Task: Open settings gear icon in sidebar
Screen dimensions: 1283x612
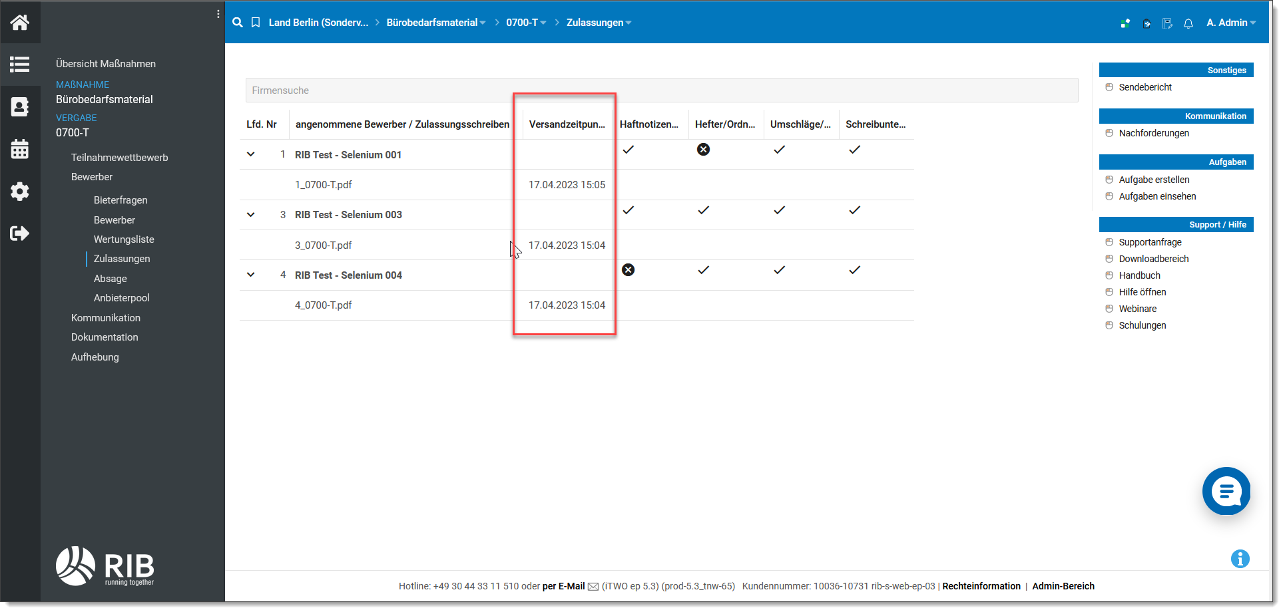Action: click(x=20, y=192)
